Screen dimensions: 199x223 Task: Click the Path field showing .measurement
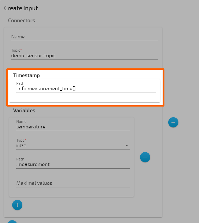coord(73,164)
